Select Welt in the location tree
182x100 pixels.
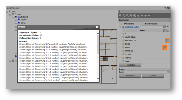pos(14,11)
